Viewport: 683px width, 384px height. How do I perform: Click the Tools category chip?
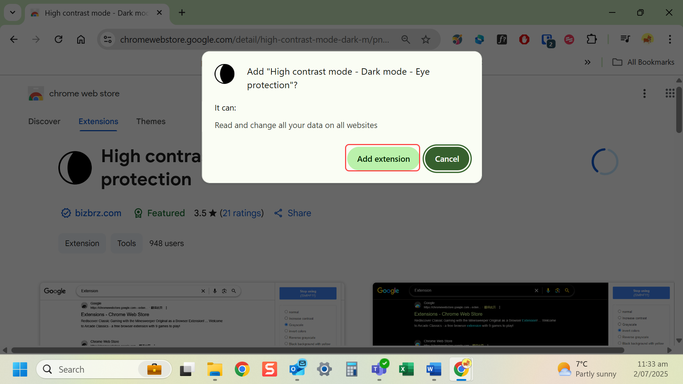pyautogui.click(x=127, y=244)
